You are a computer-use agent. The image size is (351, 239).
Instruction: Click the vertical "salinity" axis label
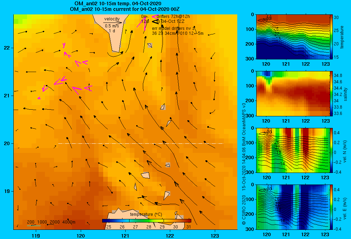pos(345,94)
